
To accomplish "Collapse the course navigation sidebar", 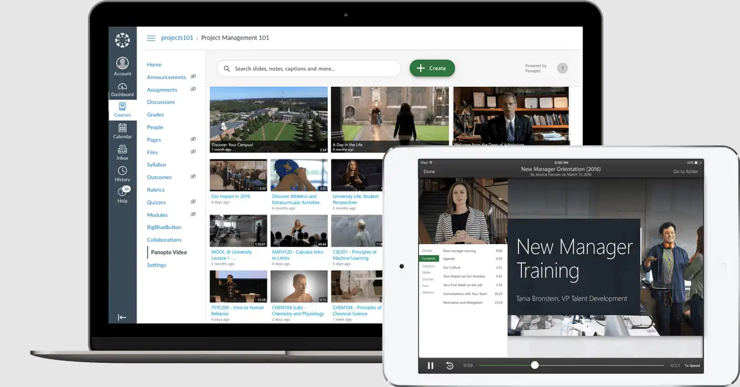I will 122,317.
